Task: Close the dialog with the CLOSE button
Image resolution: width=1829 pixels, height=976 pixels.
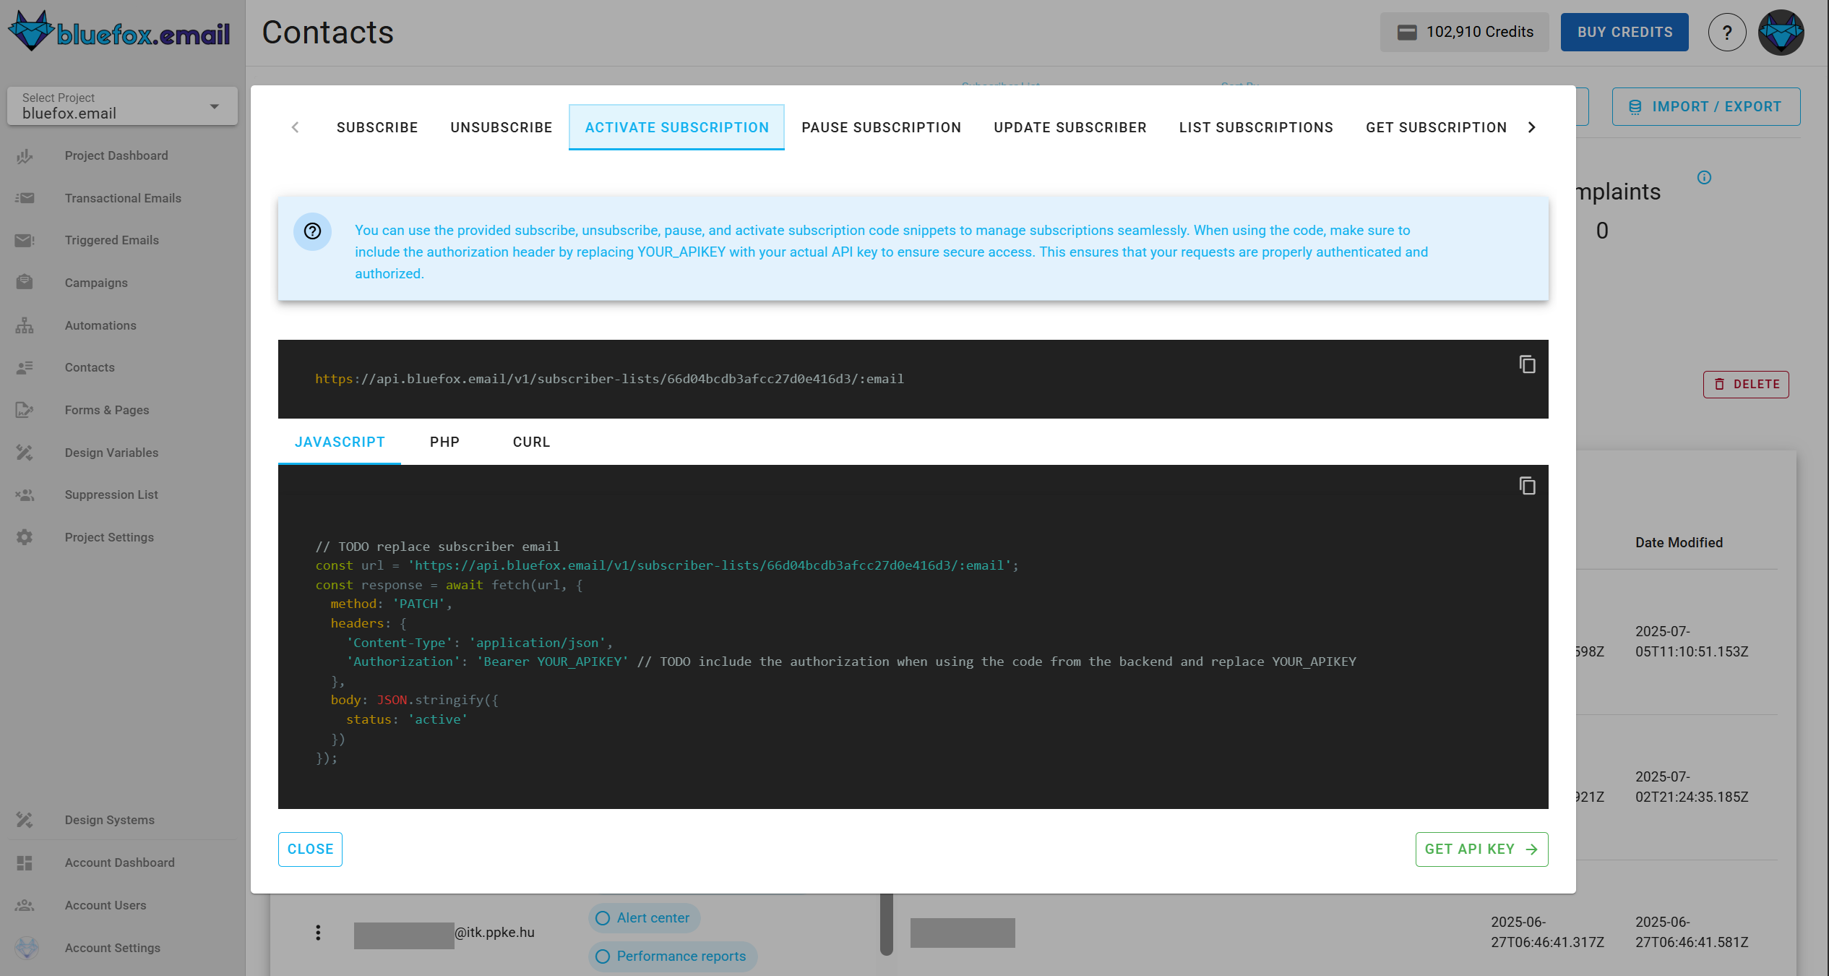Action: tap(309, 849)
